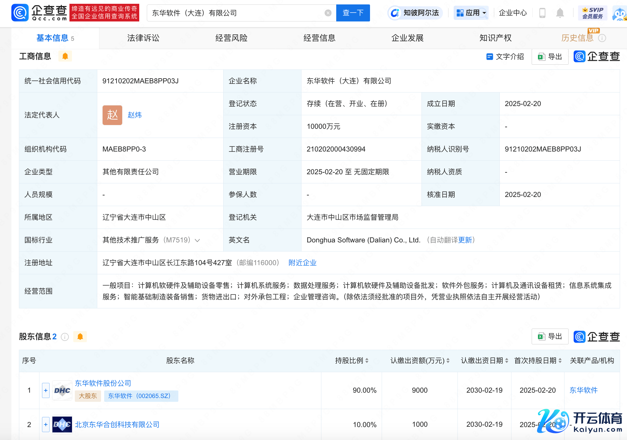The height and width of the screenshot is (440, 627).
Task: Click the shareholder info help circle icon
Action: pos(65,337)
